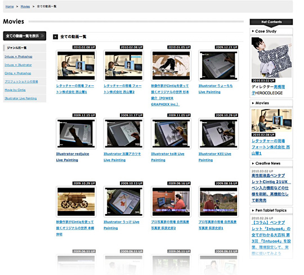
Task: Expand the Pen Tablet Topics sidebar heading
Action: [x=271, y=211]
